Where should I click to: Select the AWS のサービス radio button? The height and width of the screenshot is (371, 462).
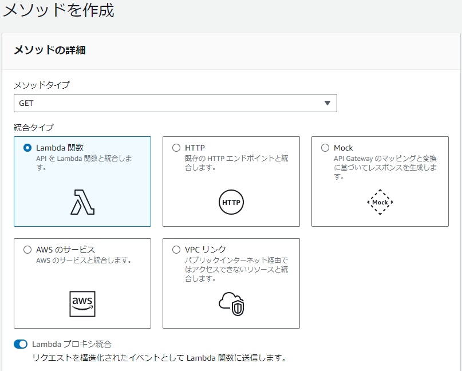click(x=27, y=249)
